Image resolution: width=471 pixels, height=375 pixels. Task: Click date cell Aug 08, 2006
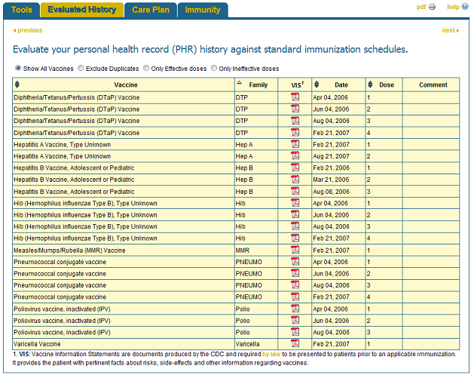338,192
